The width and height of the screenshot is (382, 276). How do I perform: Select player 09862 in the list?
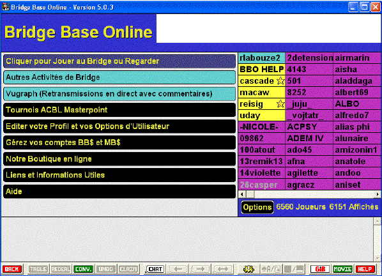point(262,139)
